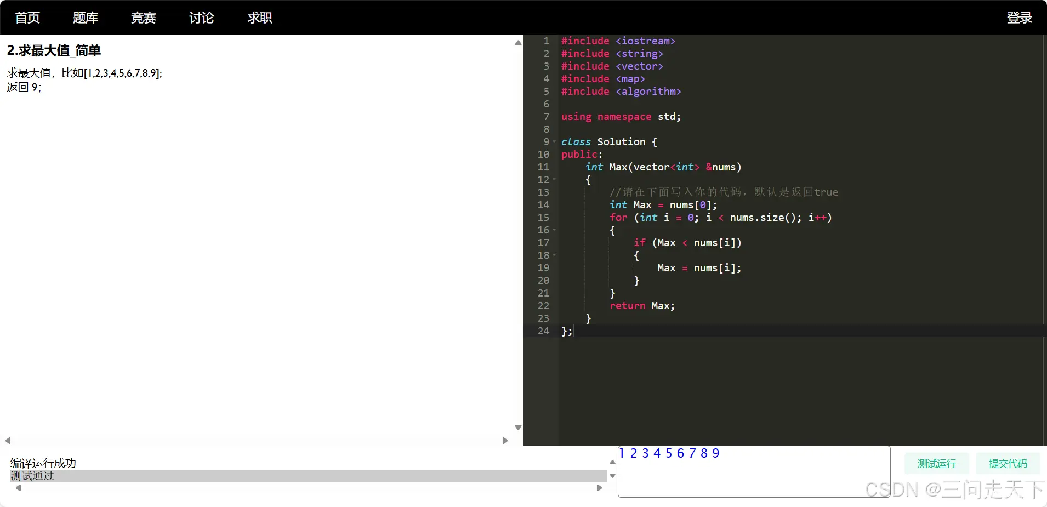The image size is (1047, 507).
Task: Click the 'int Max = nums[0];' line
Action: coord(663,205)
